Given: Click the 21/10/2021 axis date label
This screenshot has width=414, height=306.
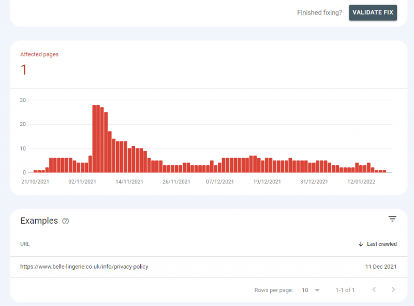Looking at the screenshot, I should (x=35, y=182).
